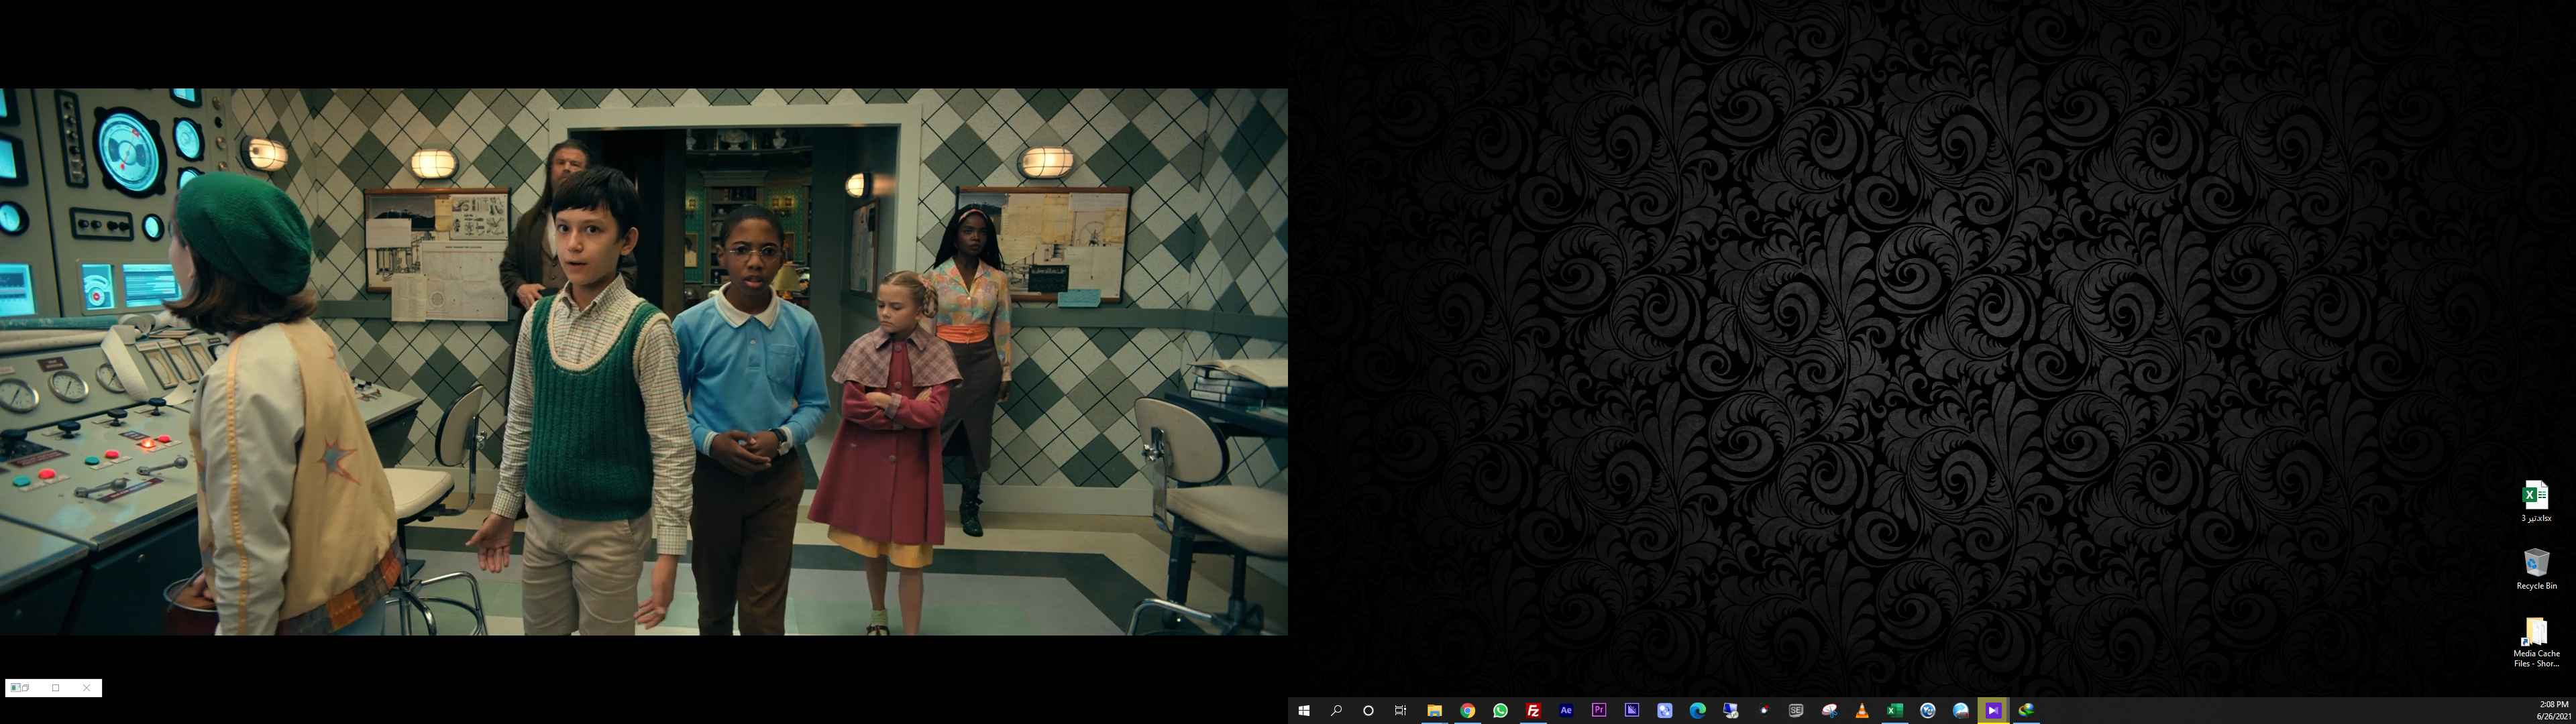Viewport: 2576px width, 724px height.
Task: Select the Excel file on the desktop
Action: (2535, 498)
